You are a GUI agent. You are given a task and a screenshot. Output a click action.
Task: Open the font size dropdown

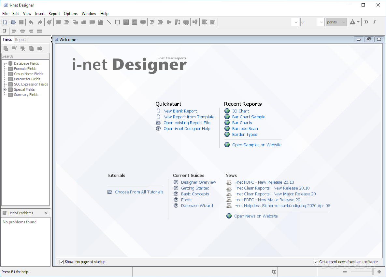[321, 22]
